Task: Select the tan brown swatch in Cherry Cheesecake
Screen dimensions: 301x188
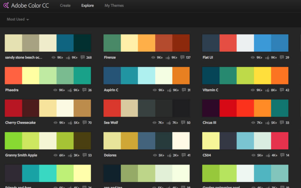Action: 82,108
